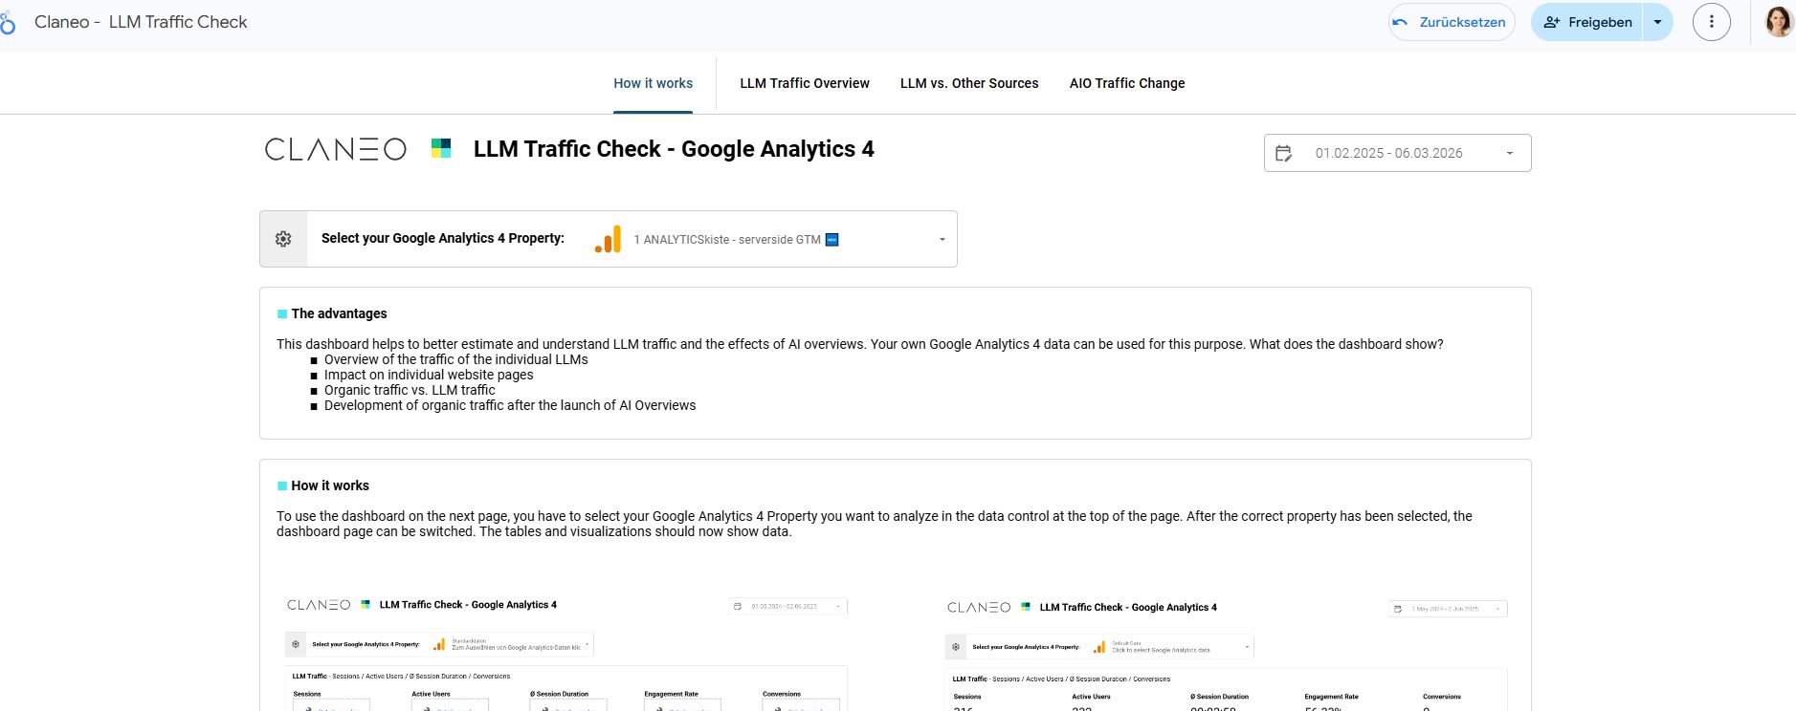Viewport: 1796px width, 711px height.
Task: Click the Claneo logo in the report header
Action: (335, 148)
